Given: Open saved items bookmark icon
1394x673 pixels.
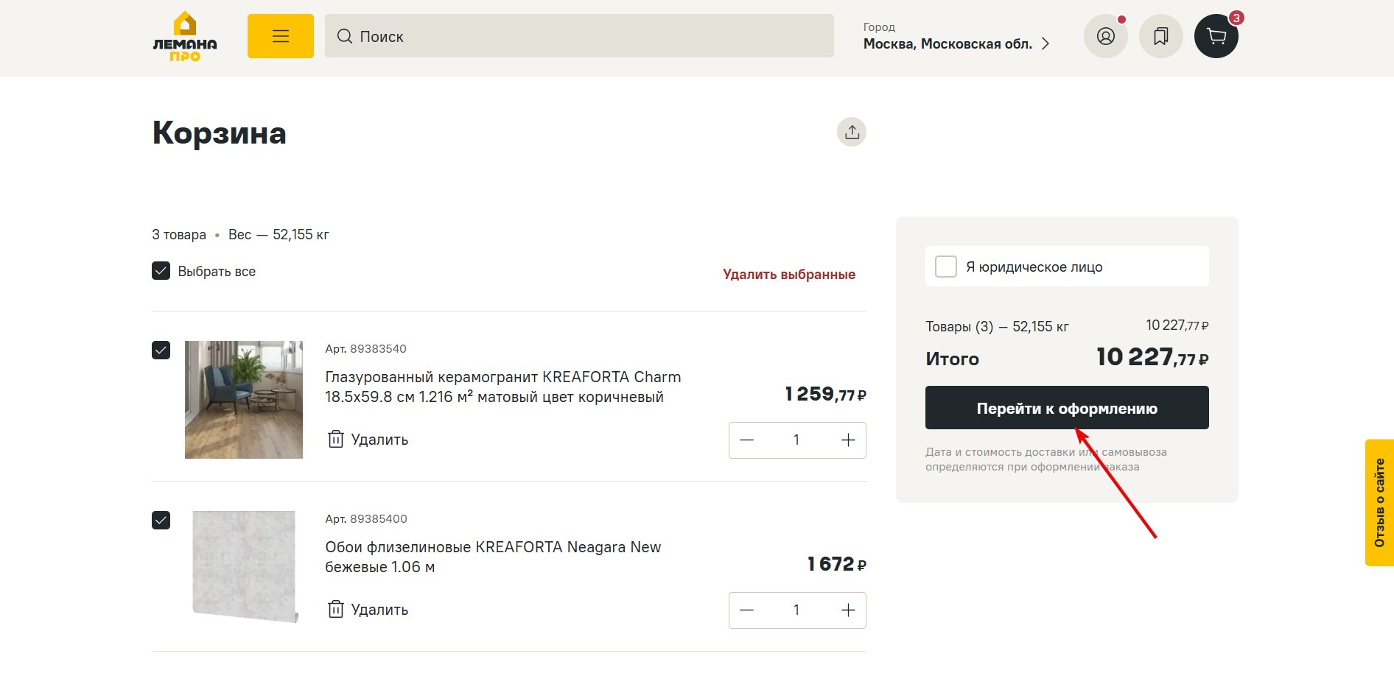Looking at the screenshot, I should pyautogui.click(x=1160, y=36).
